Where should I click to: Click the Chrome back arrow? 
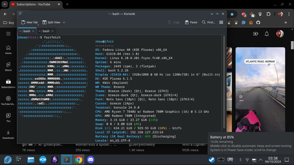tap(5, 14)
